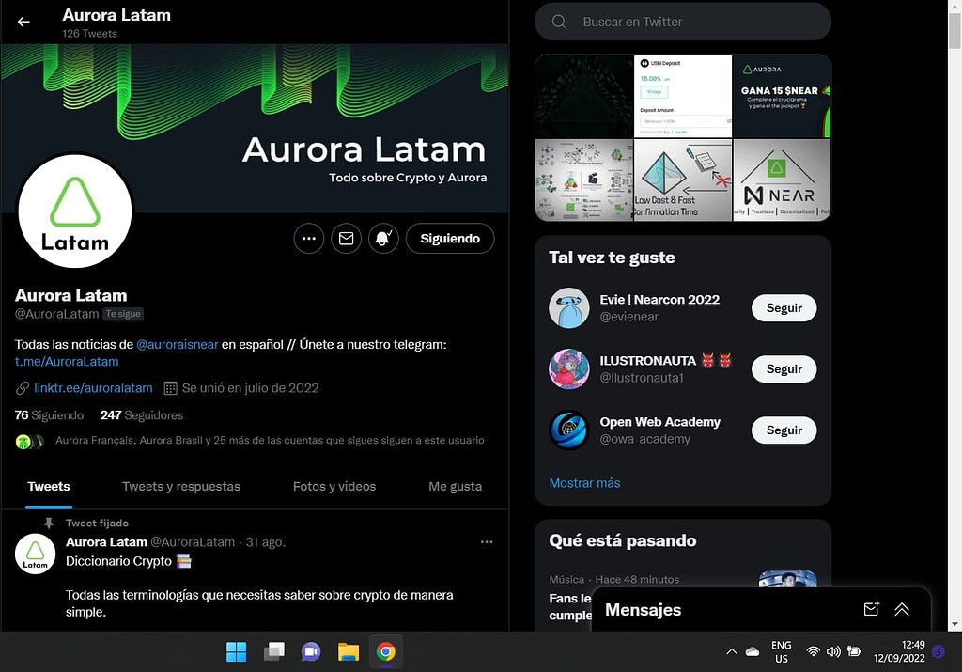Click the search magnifier icon

click(559, 21)
